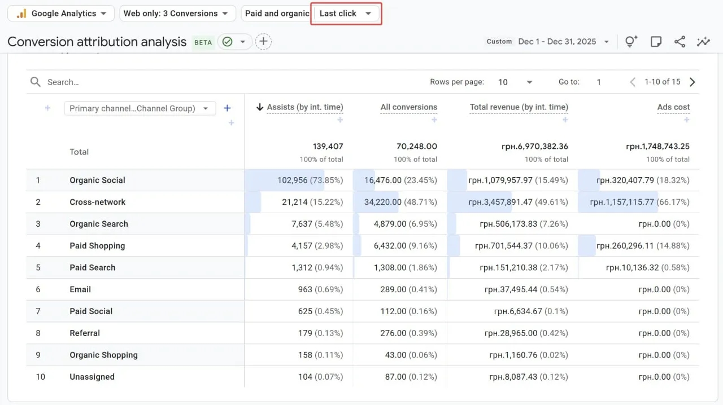Sort by All conversions column header
This screenshot has height=405, width=723.
(408, 107)
